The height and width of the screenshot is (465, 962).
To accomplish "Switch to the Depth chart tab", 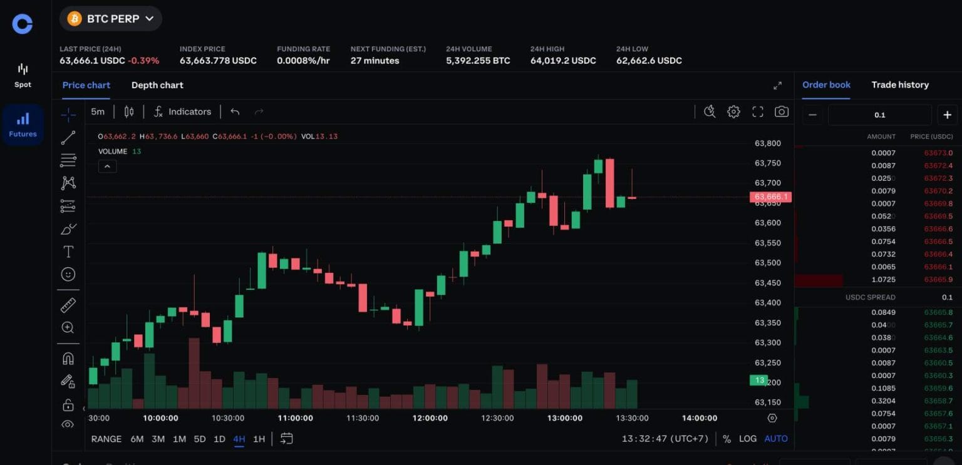I will click(x=157, y=85).
